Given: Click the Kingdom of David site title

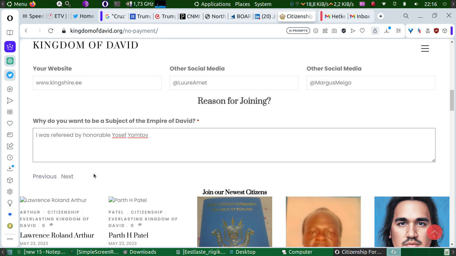Looking at the screenshot, I should [85, 45].
